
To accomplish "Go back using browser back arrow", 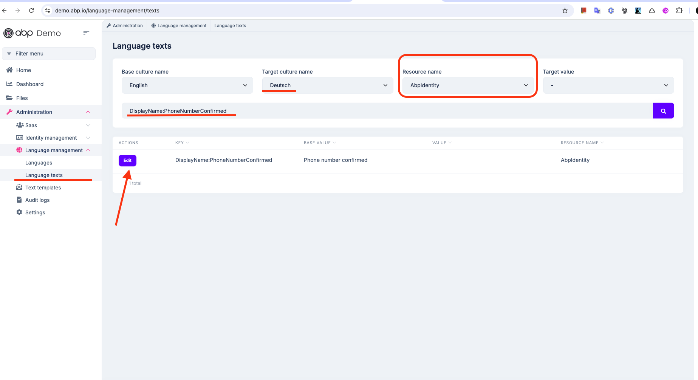I will coord(5,11).
